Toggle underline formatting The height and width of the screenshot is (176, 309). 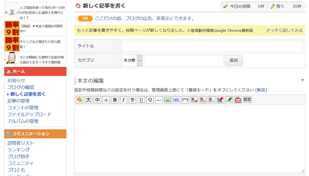[x=141, y=100]
